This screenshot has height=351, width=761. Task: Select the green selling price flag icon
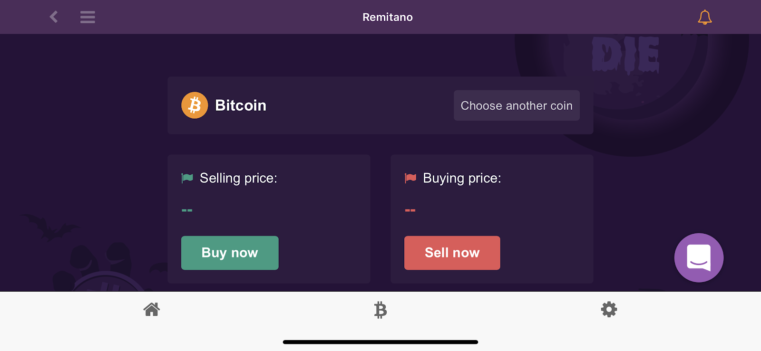pyautogui.click(x=186, y=178)
